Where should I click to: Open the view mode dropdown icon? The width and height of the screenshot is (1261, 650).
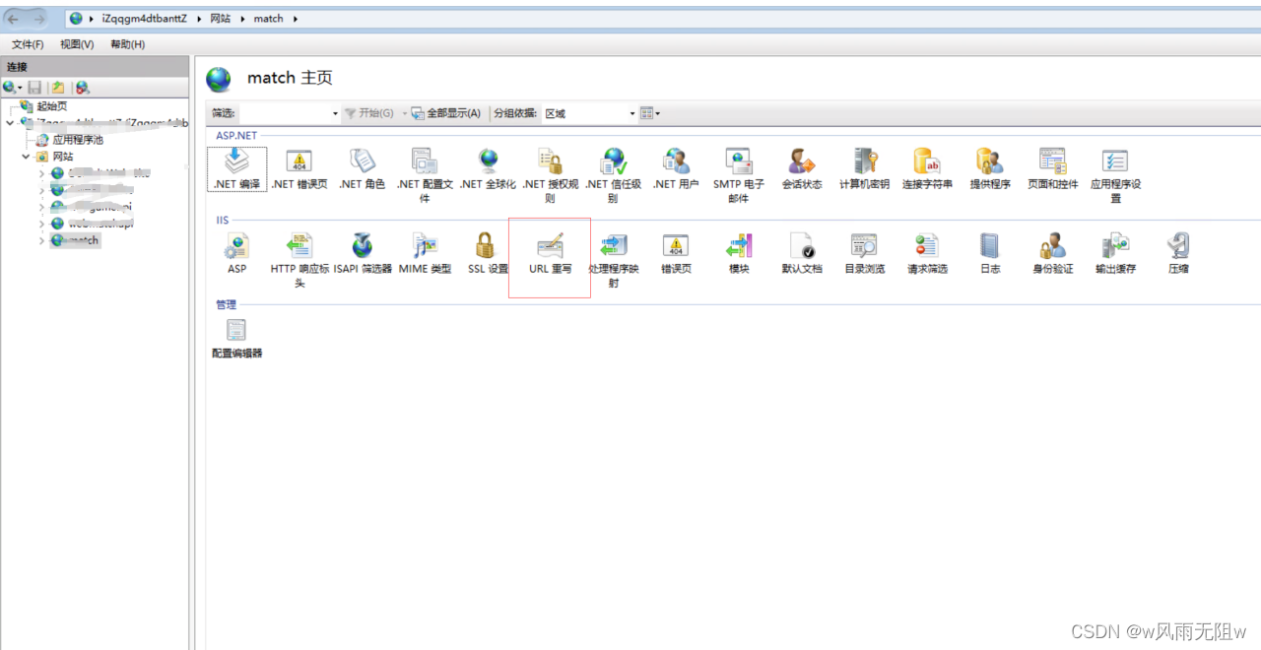point(650,113)
